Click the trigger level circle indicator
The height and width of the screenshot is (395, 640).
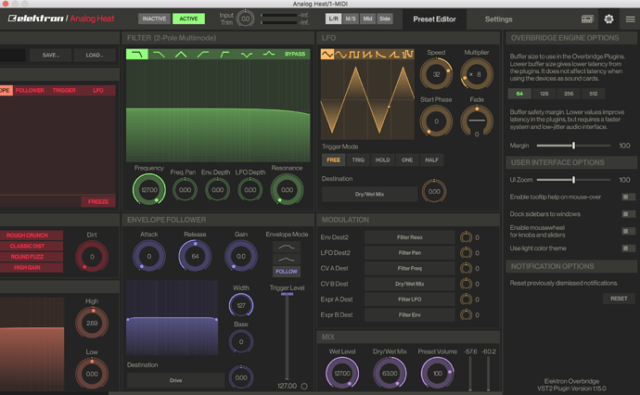(304, 386)
